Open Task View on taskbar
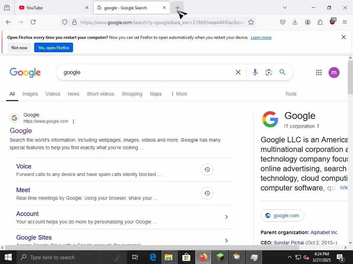The width and height of the screenshot is (353, 264). tap(135, 257)
